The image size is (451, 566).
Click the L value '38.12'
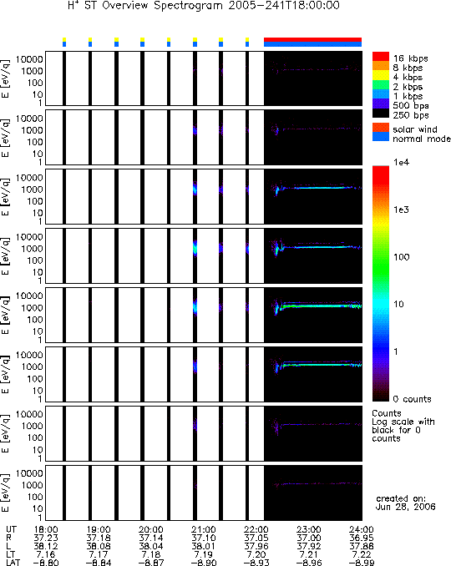click(x=46, y=546)
